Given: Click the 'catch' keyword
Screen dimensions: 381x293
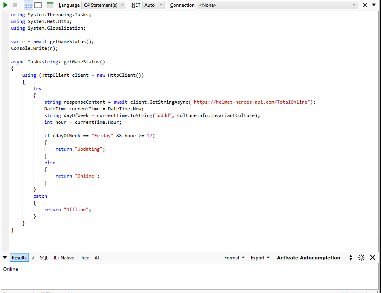Looking at the screenshot, I should (x=40, y=196).
